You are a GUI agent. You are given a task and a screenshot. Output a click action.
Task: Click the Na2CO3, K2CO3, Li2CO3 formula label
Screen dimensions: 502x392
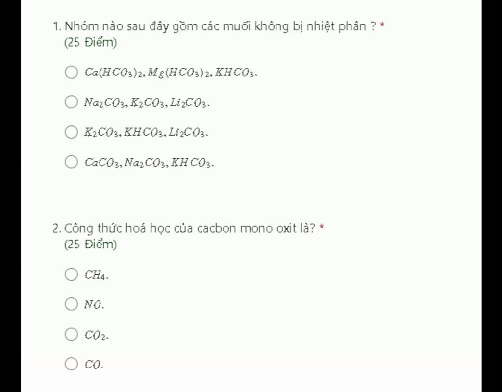coord(147,103)
